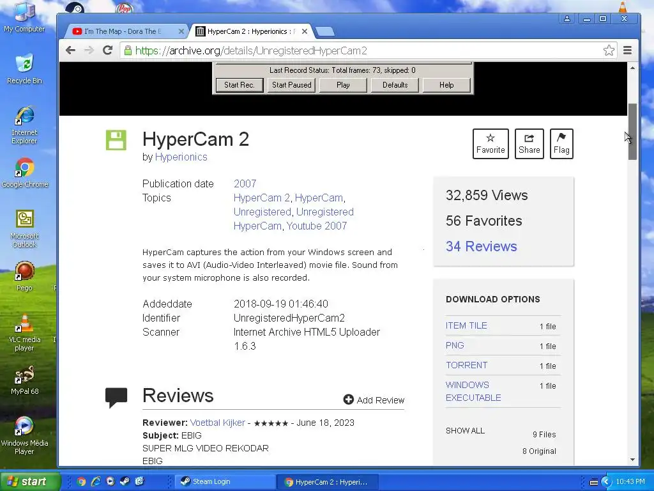Click the Play button in HyperCam
The image size is (654, 491).
click(x=343, y=85)
